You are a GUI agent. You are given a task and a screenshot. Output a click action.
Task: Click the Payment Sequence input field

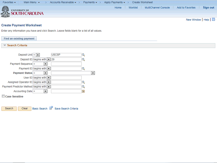point(66,64)
